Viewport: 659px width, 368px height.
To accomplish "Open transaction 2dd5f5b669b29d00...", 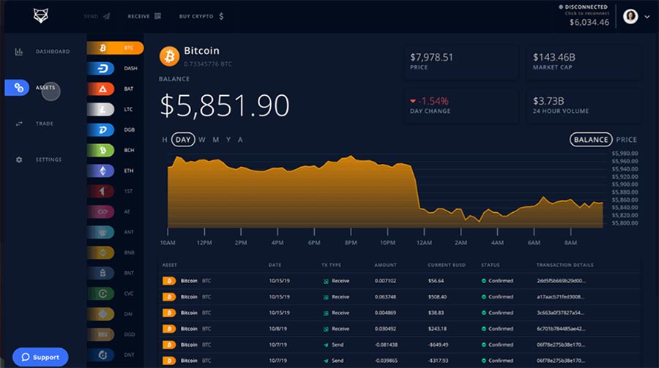I will click(x=561, y=281).
